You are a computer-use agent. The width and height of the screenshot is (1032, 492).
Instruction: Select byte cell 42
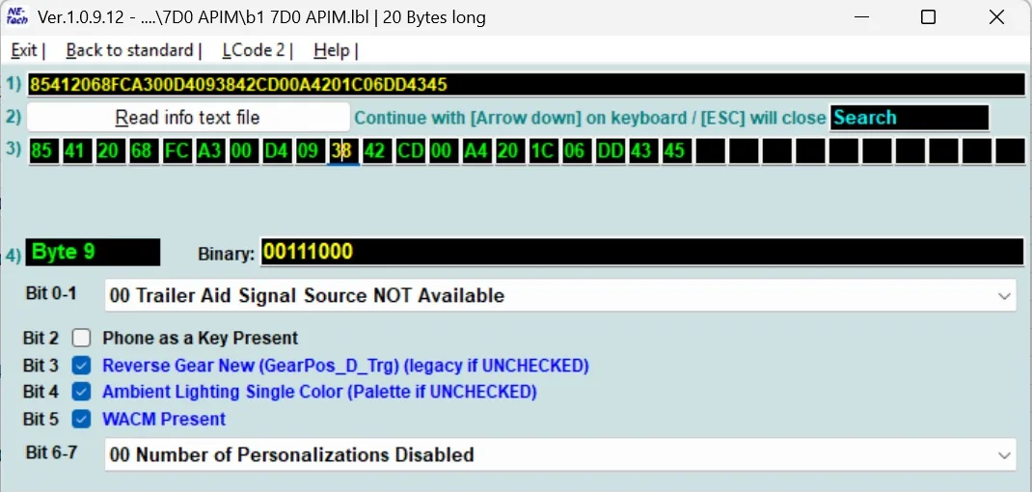(374, 150)
